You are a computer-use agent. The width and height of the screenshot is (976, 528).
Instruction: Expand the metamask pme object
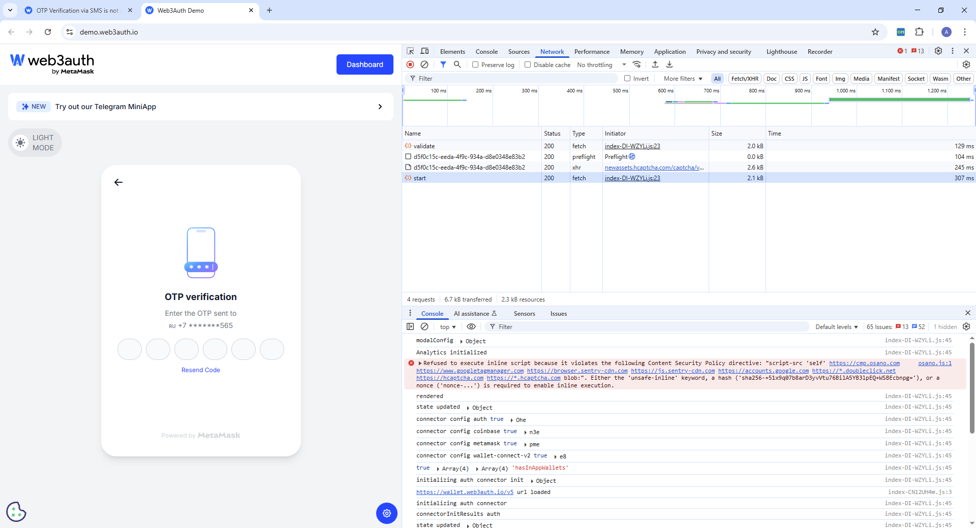(x=525, y=444)
